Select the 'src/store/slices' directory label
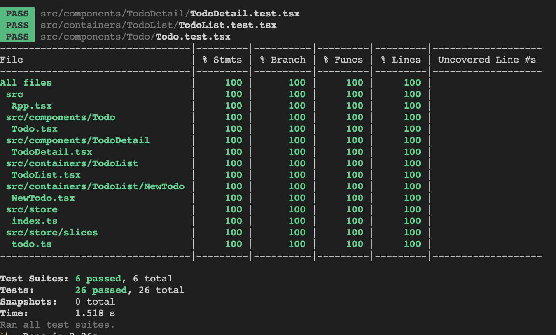 click(x=52, y=233)
